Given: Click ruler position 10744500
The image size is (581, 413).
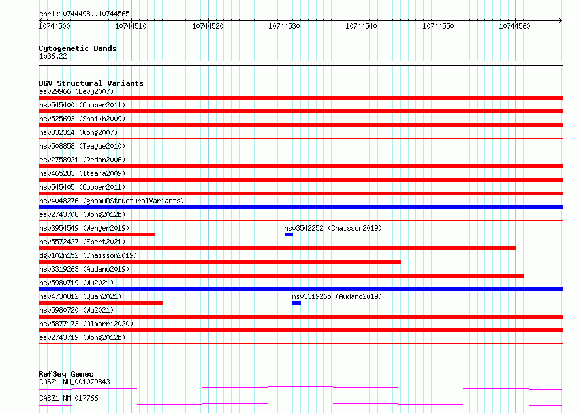Looking at the screenshot, I should [x=54, y=26].
